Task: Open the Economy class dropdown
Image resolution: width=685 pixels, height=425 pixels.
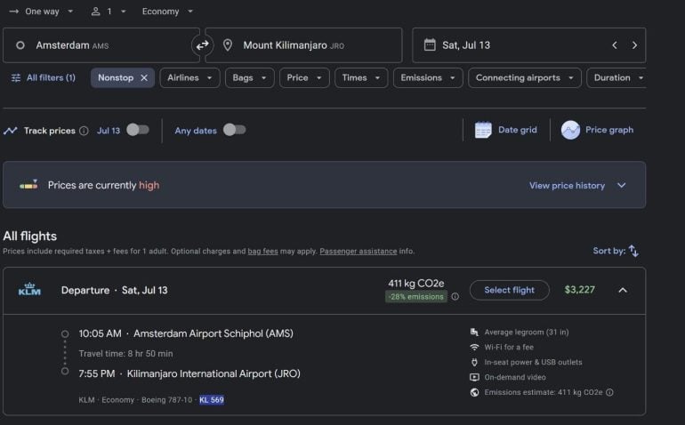Action: [x=167, y=12]
